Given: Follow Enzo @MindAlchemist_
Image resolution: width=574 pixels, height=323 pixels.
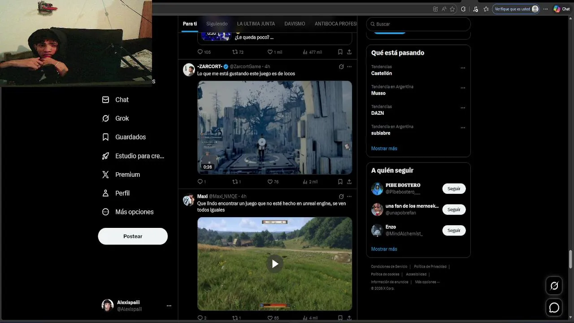Looking at the screenshot, I should [x=454, y=230].
